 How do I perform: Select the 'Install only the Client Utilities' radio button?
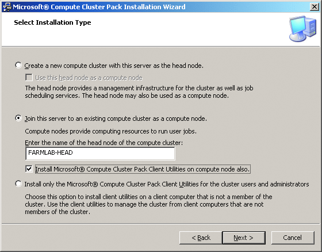point(18,184)
